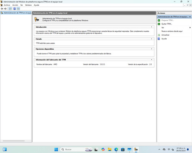Open the widgets icon at taskbar left
The width and height of the screenshot is (192, 153).
(x=5, y=150)
